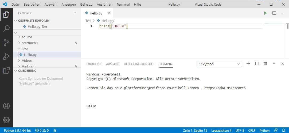Split the editor to the right
Image resolution: width=289 pixels, height=133 pixels.
tap(274, 13)
